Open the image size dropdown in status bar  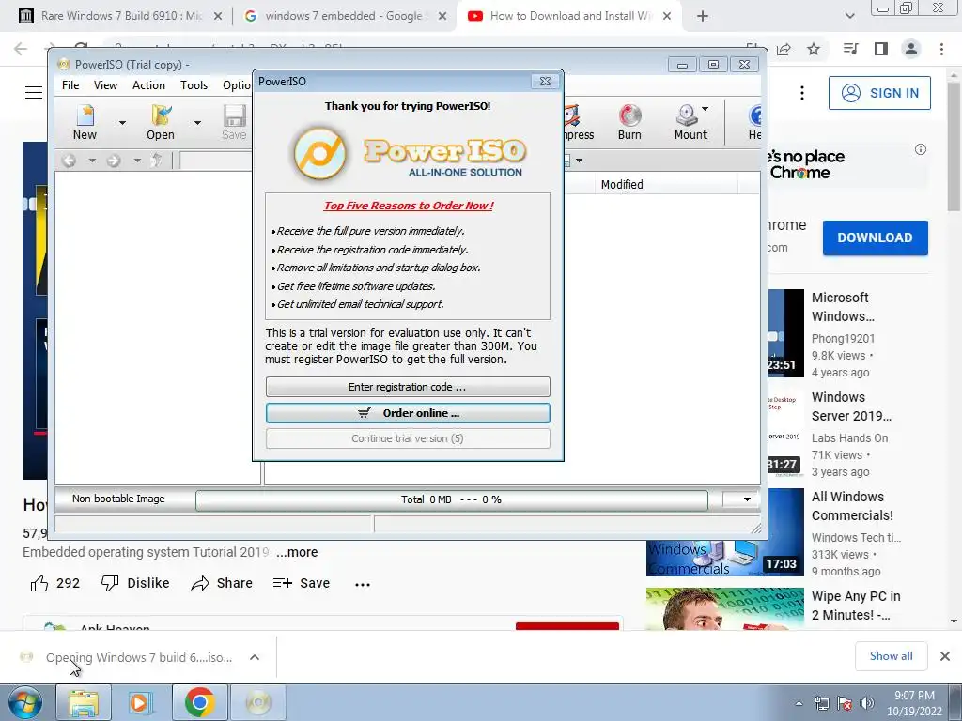pyautogui.click(x=747, y=499)
